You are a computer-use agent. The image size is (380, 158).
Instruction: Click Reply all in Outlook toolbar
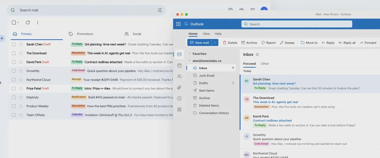[x=347, y=43]
